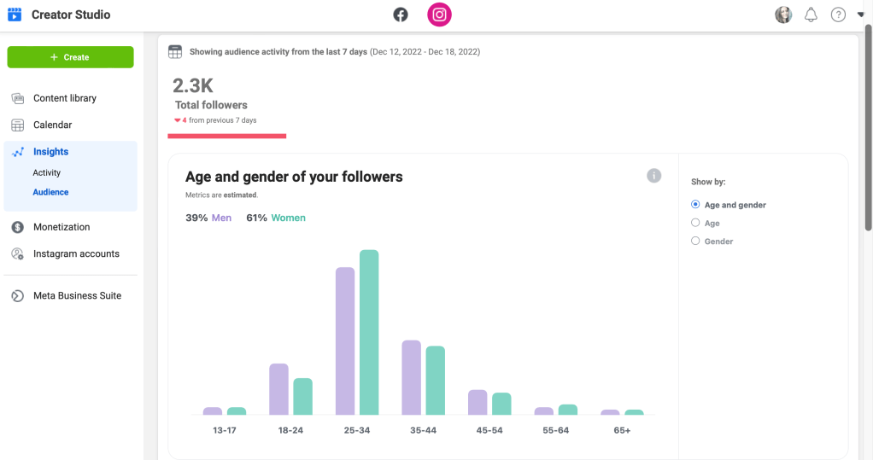The width and height of the screenshot is (873, 460).
Task: Click the calendar icon beside audience activity
Action: pyautogui.click(x=175, y=52)
